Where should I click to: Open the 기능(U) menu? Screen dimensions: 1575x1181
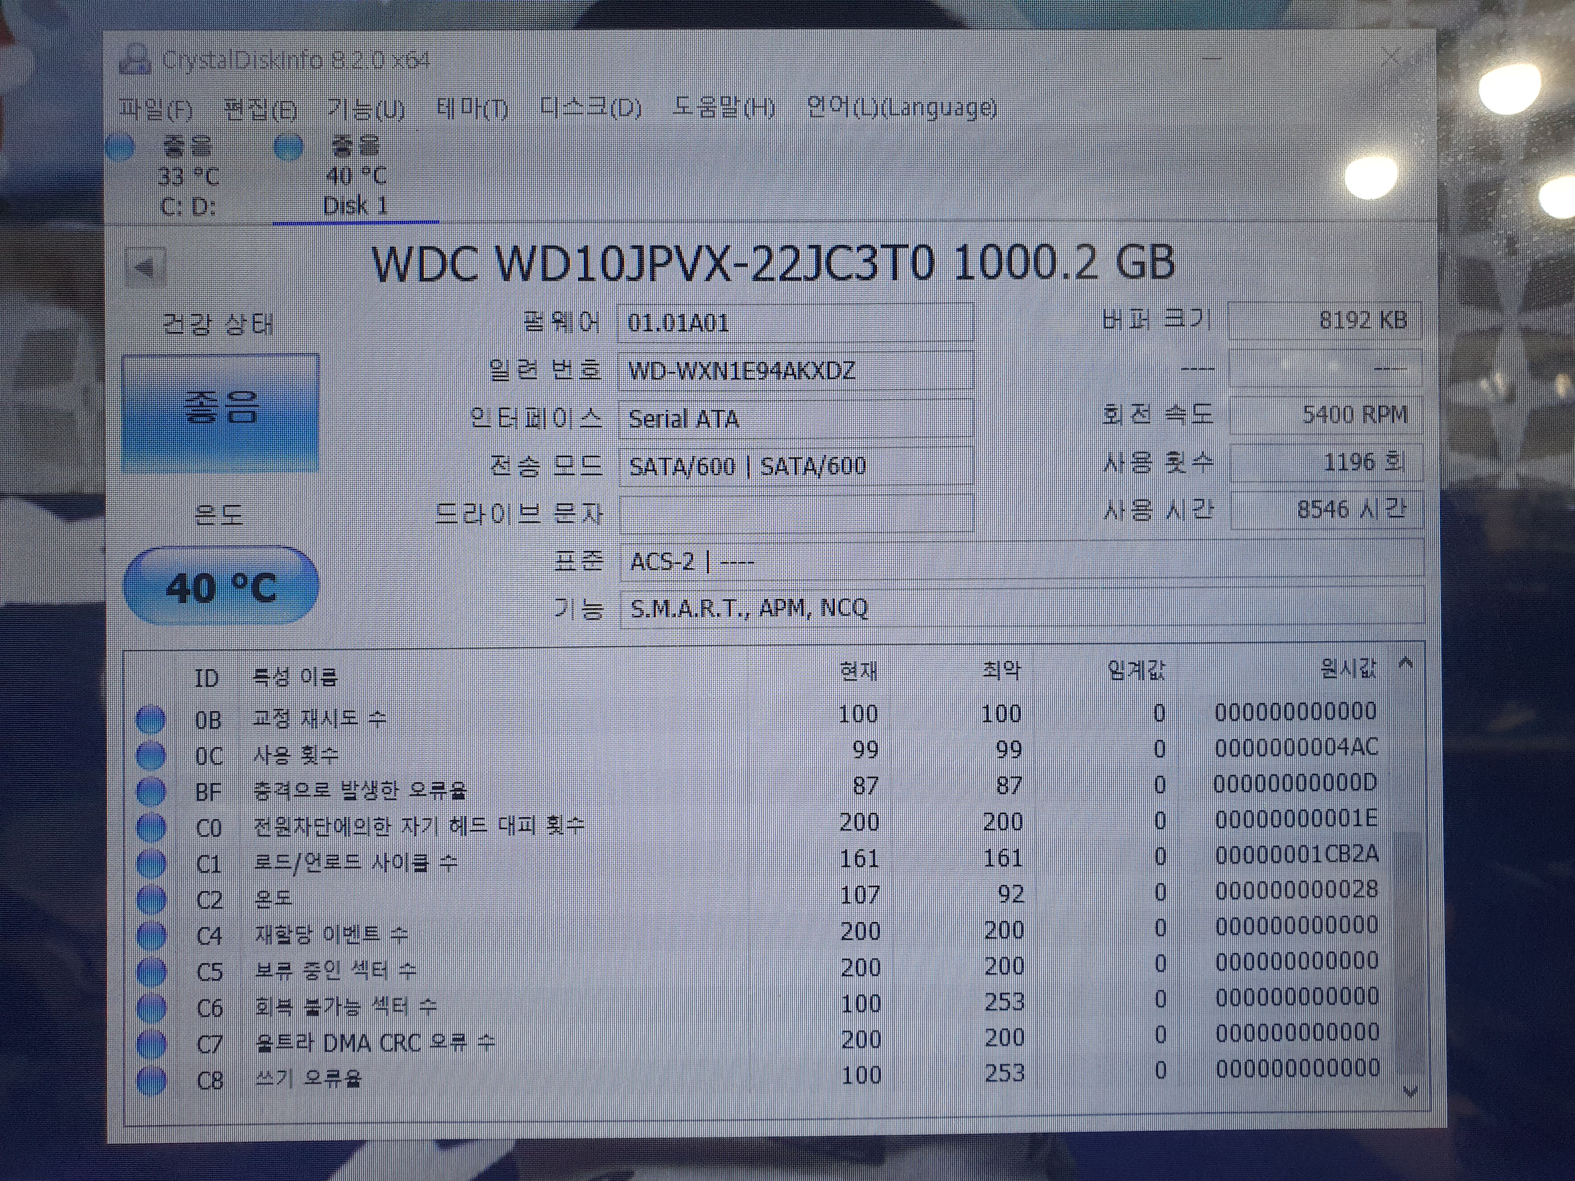[366, 109]
